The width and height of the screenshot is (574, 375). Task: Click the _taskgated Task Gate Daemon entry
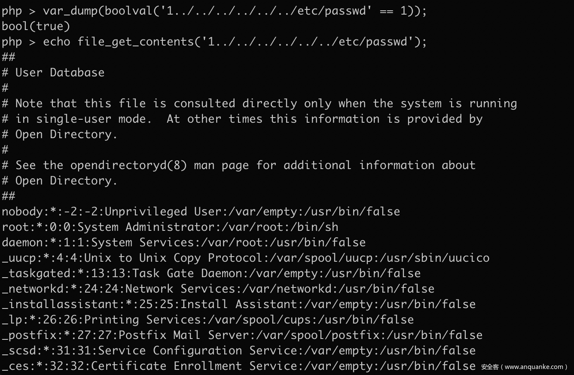pyautogui.click(x=211, y=273)
